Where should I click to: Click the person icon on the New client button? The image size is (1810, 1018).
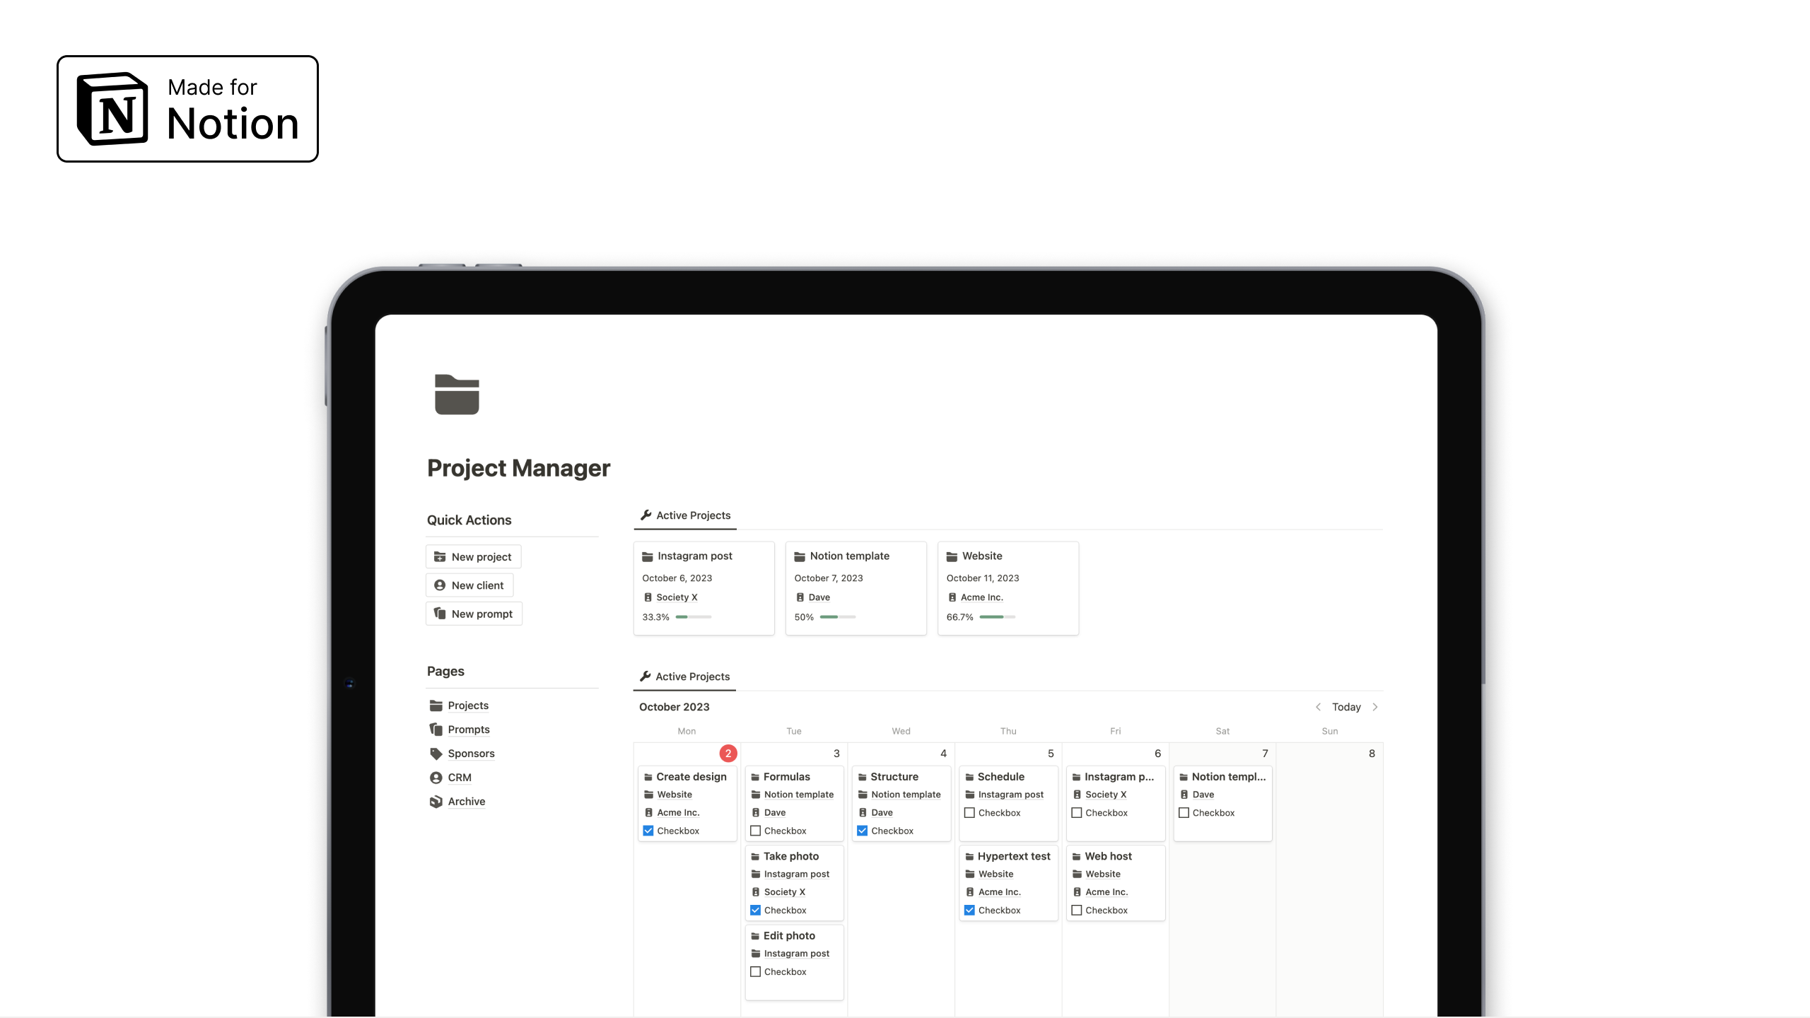[x=440, y=585]
